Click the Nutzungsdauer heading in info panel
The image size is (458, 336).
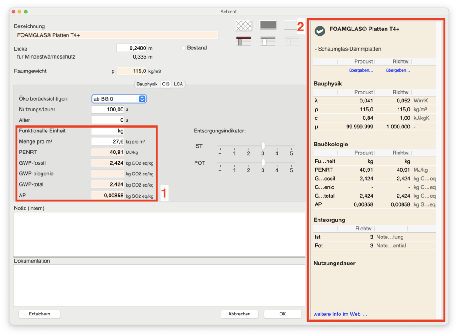point(335,263)
